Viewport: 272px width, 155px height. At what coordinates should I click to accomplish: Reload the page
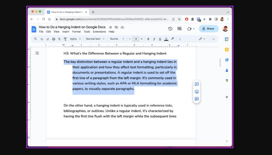[x=44, y=19]
